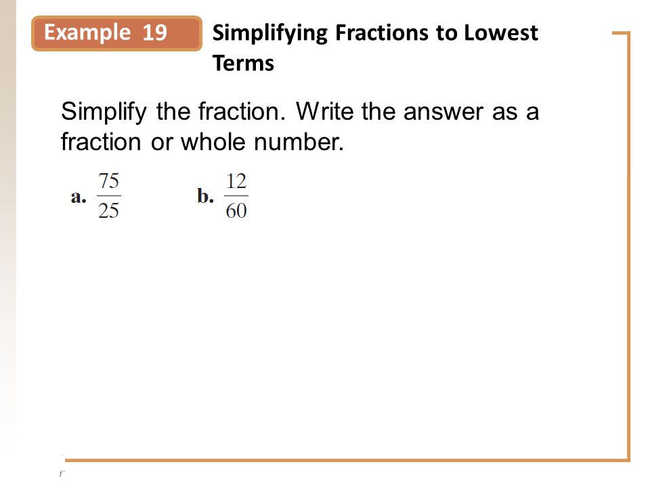This screenshot has height=487, width=650.
Task: Select the part b. label
Action: pyautogui.click(x=205, y=196)
